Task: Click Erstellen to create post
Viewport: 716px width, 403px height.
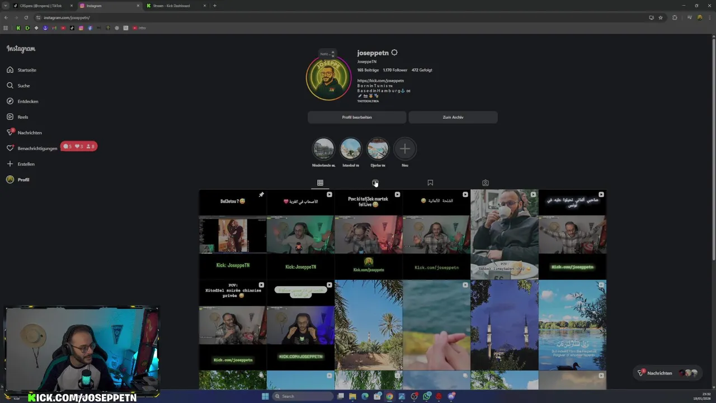Action: click(21, 164)
